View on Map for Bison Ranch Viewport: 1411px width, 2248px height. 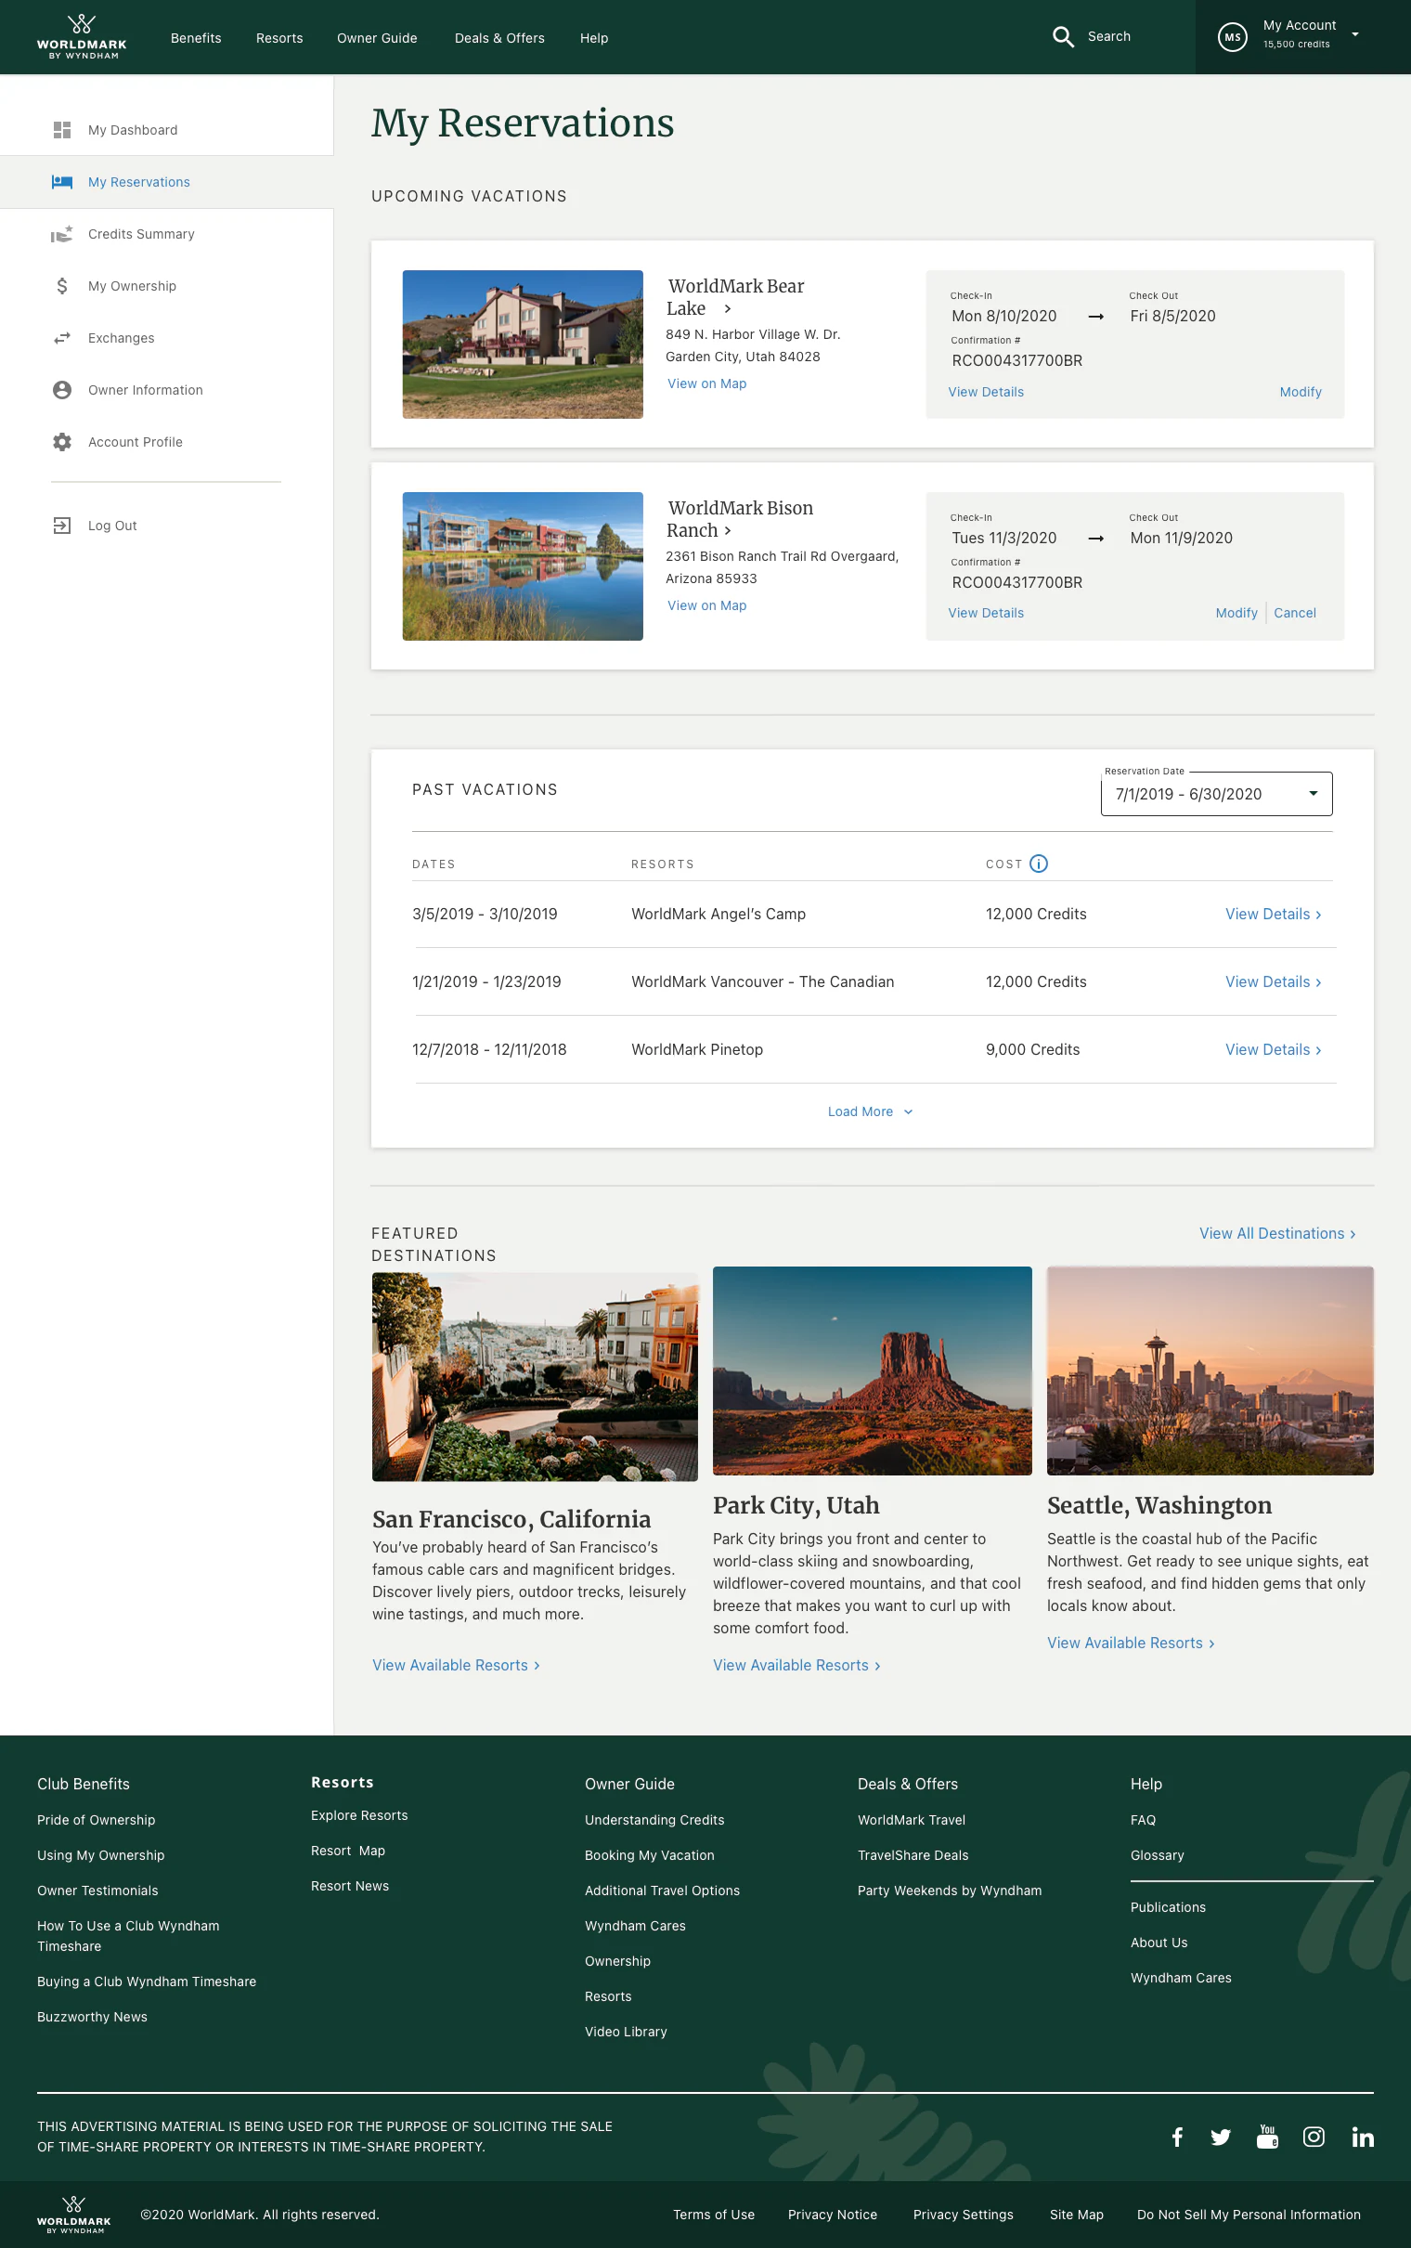[x=706, y=605]
